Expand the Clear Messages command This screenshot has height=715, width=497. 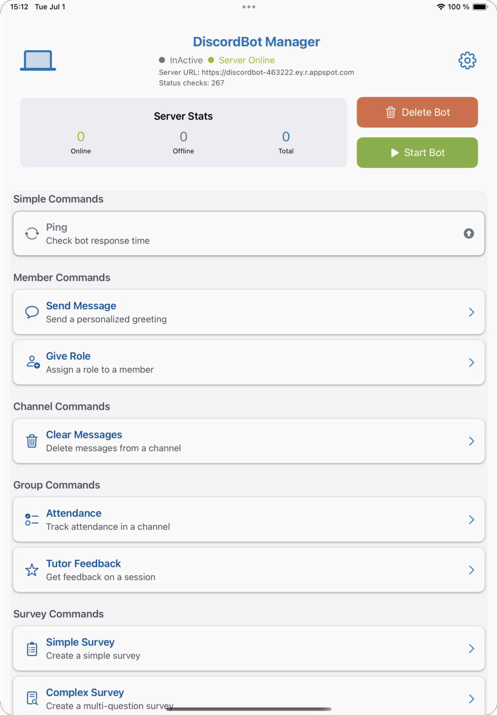click(x=472, y=441)
